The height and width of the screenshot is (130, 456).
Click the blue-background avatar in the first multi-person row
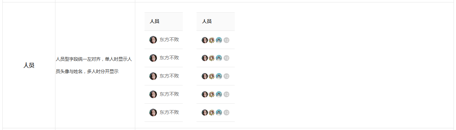[219, 40]
